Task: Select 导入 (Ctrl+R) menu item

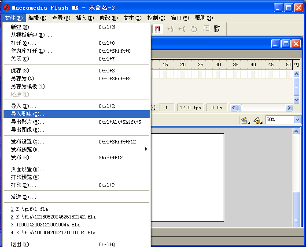Action: click(x=77, y=106)
